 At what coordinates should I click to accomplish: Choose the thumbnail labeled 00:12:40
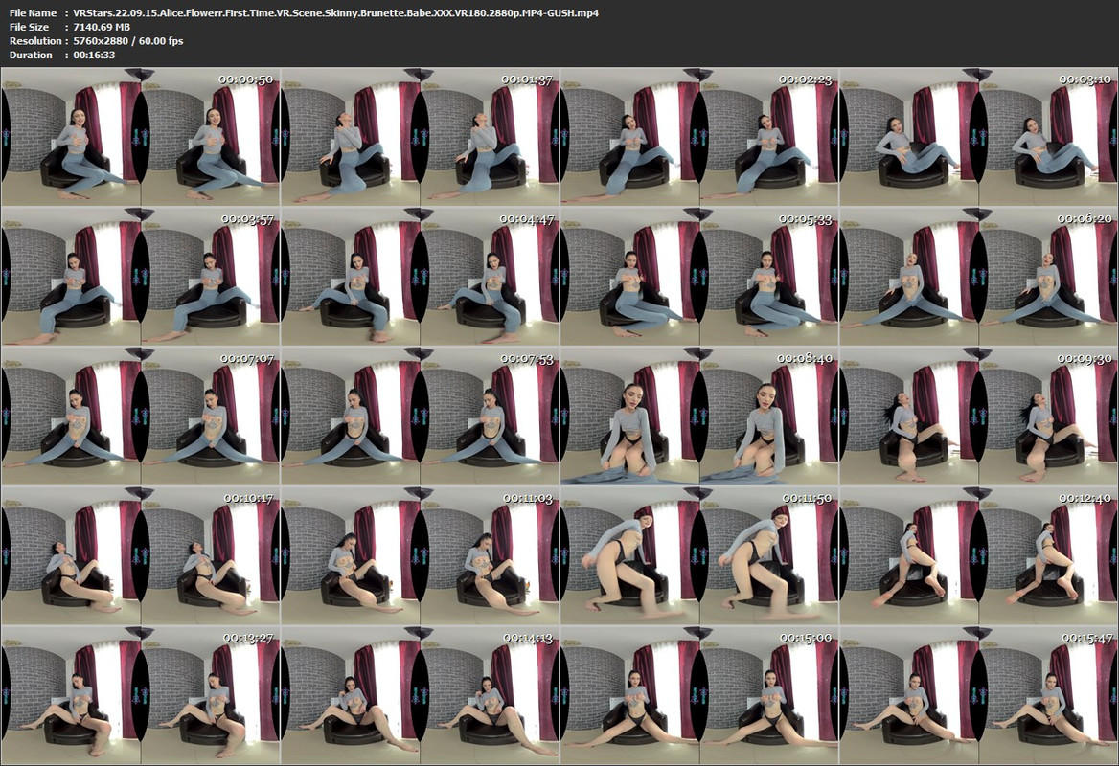pos(978,556)
